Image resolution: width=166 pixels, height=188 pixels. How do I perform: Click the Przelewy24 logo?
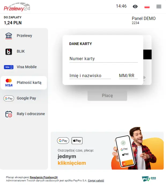pyautogui.click(x=17, y=7)
